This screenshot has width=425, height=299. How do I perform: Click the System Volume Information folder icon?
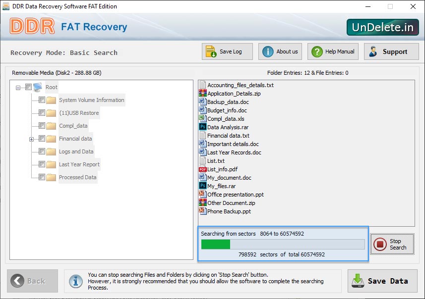(x=51, y=100)
